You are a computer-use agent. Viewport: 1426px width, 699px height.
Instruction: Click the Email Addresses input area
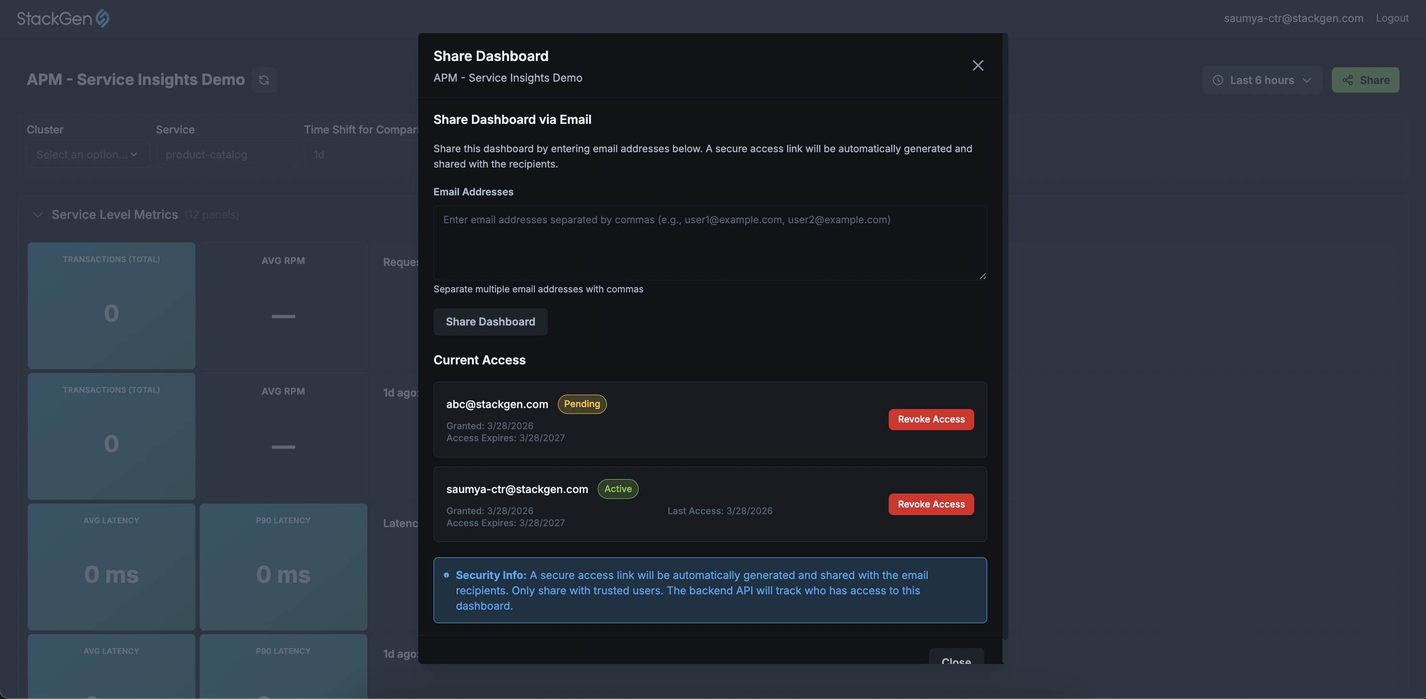[x=710, y=243]
